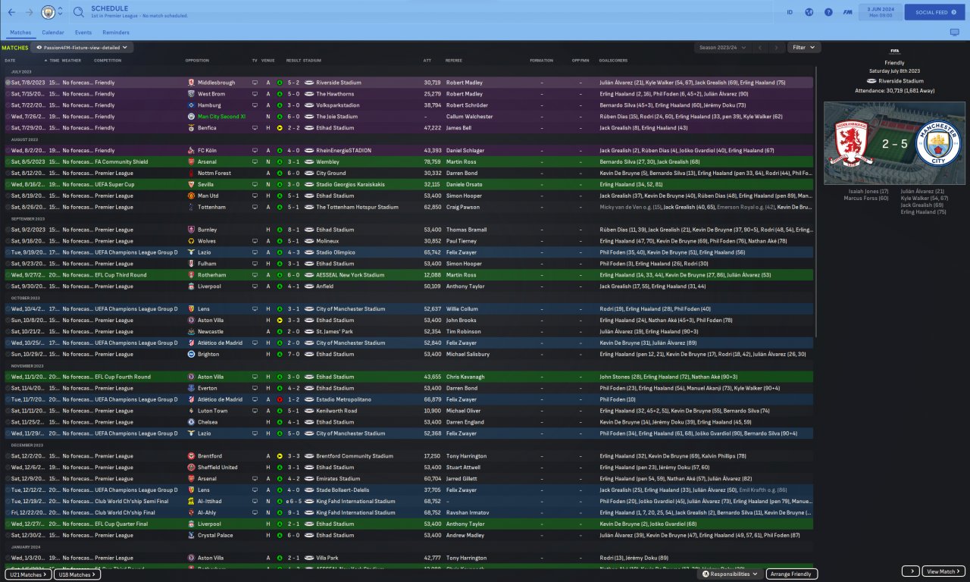Open U18 Matches

pyautogui.click(x=77, y=574)
